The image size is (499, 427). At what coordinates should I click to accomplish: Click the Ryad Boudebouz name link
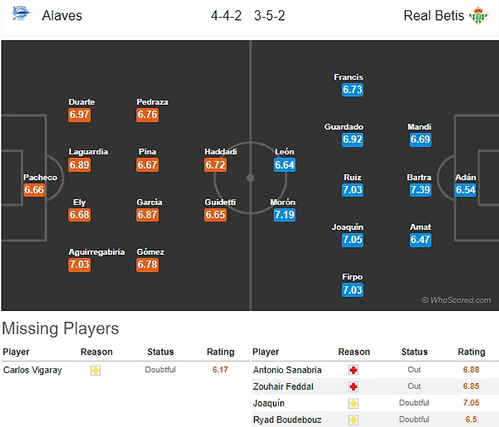coord(287,419)
